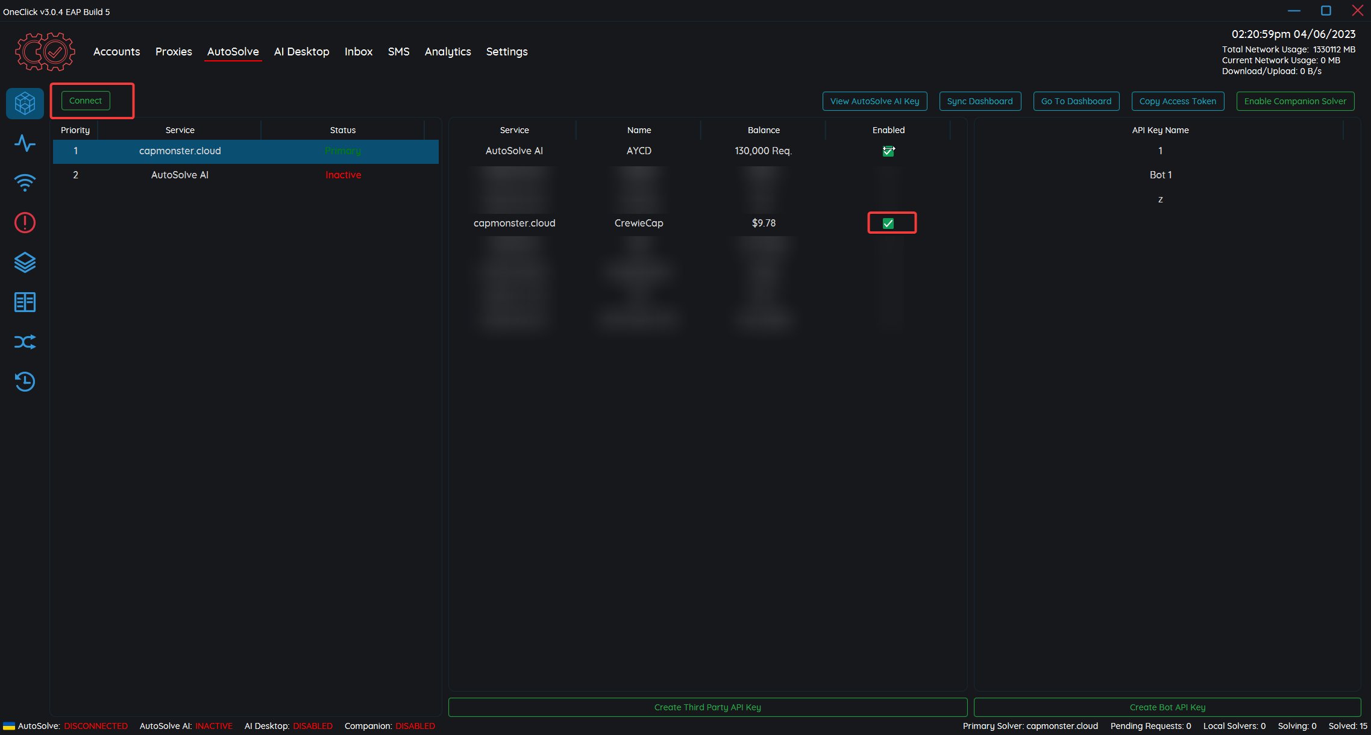Click the cube icon in the sidebar
The width and height of the screenshot is (1371, 735).
click(x=25, y=104)
